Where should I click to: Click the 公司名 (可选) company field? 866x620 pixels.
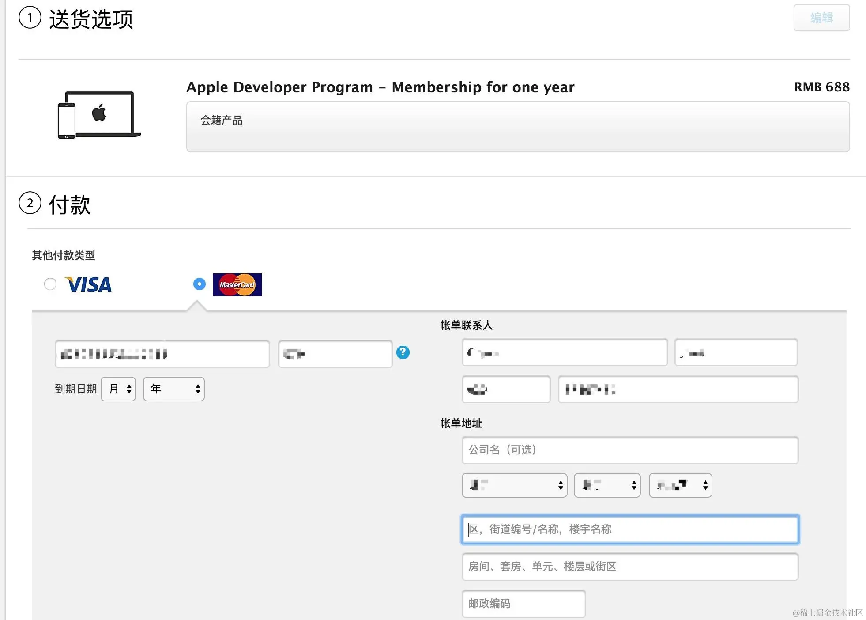(630, 450)
